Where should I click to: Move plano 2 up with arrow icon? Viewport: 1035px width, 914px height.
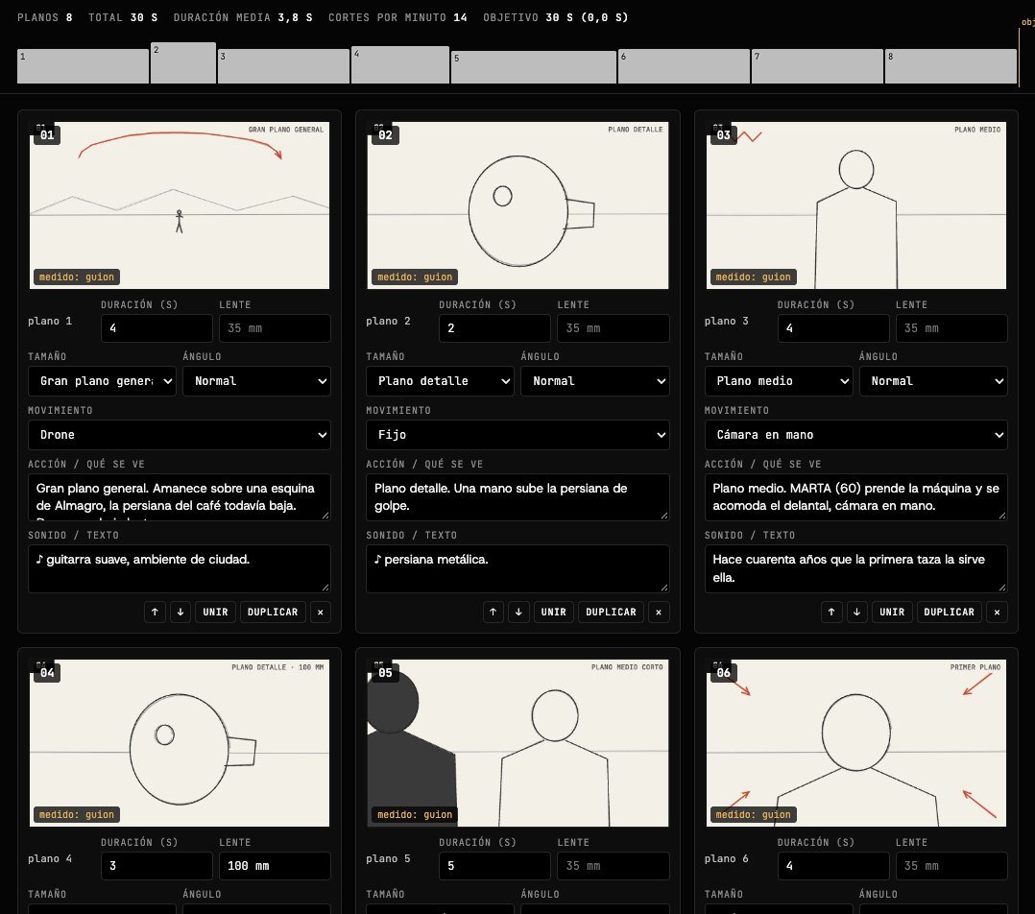493,612
